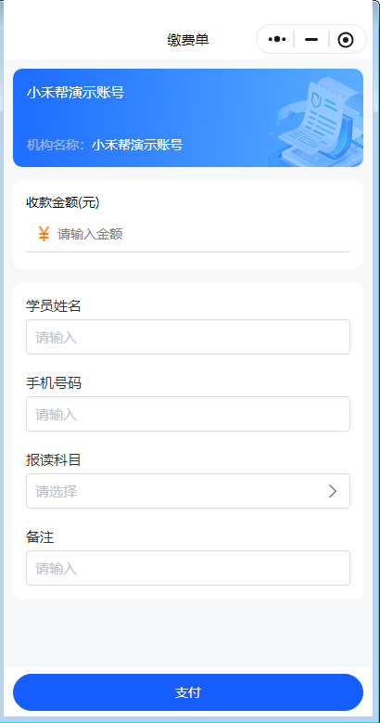Click the 机构名称 value text
380x723 pixels.
(x=137, y=145)
